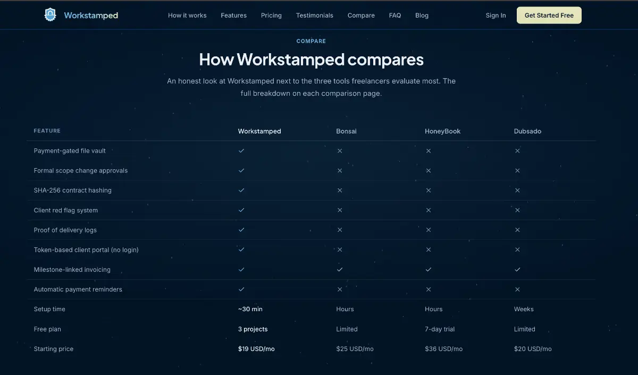Click the X under Bonsai for SHA-256 contract hashing
Viewport: 638px width, 375px height.
(x=339, y=190)
